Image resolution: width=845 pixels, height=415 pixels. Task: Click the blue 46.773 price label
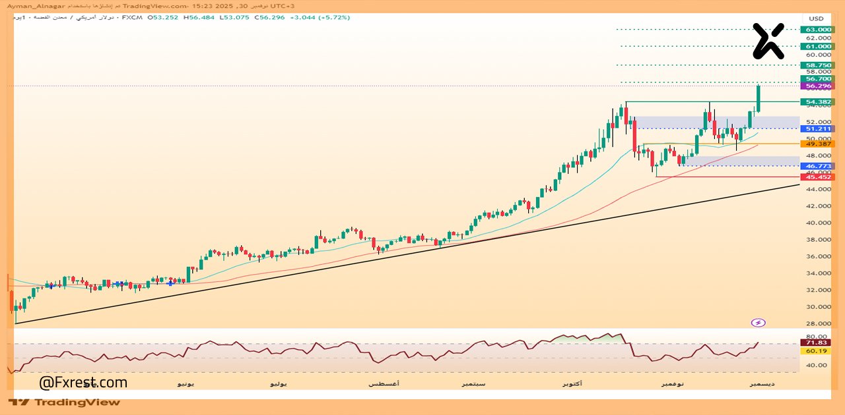tap(819, 165)
